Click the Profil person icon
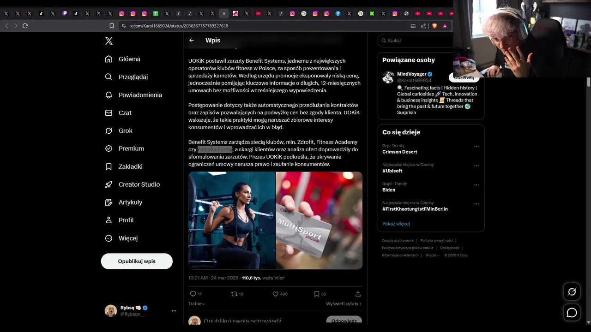Image resolution: width=591 pixels, height=332 pixels. click(x=109, y=220)
